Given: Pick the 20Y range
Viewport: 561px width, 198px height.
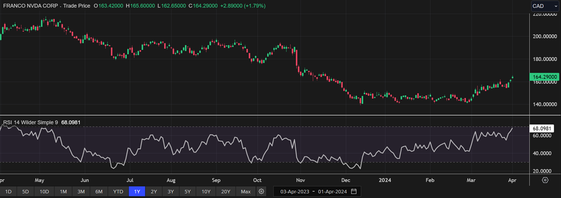Looking at the screenshot, I should click(226, 192).
